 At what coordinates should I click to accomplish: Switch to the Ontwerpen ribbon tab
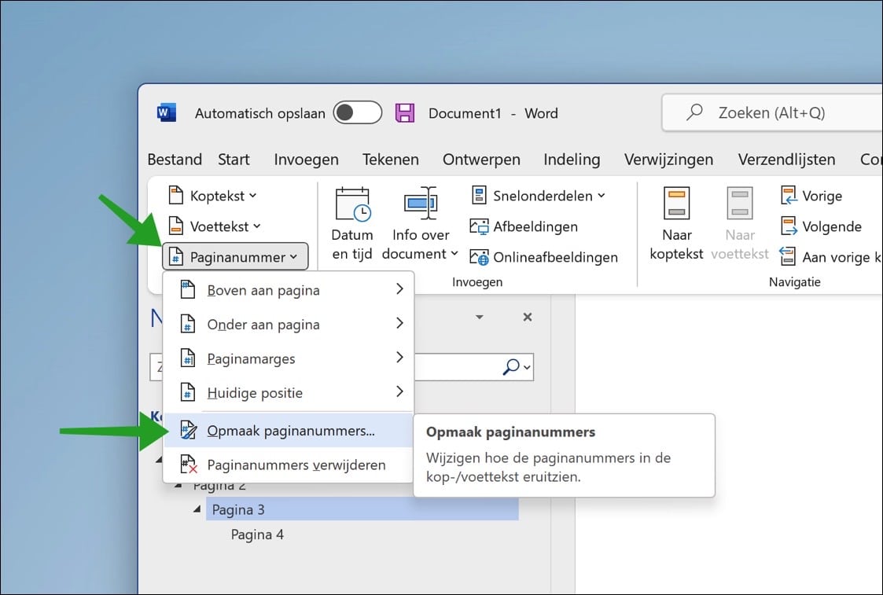coord(481,160)
